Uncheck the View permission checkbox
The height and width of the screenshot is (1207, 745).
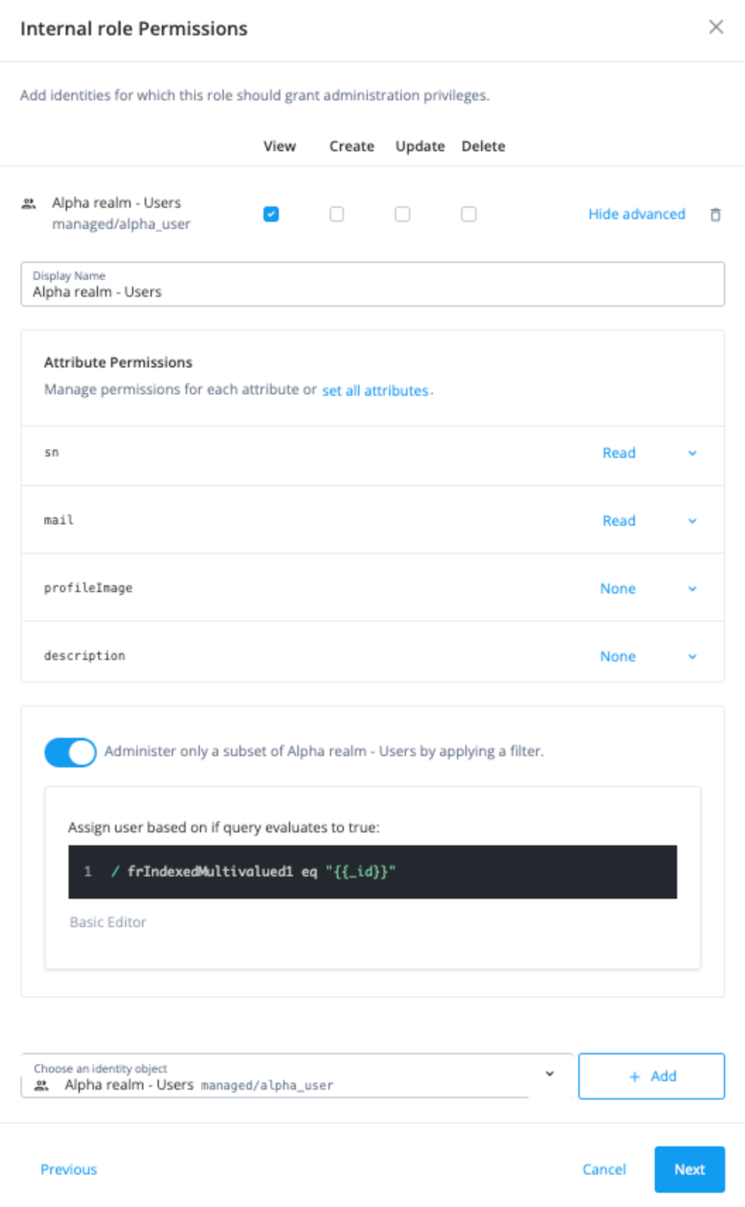pyautogui.click(x=270, y=214)
